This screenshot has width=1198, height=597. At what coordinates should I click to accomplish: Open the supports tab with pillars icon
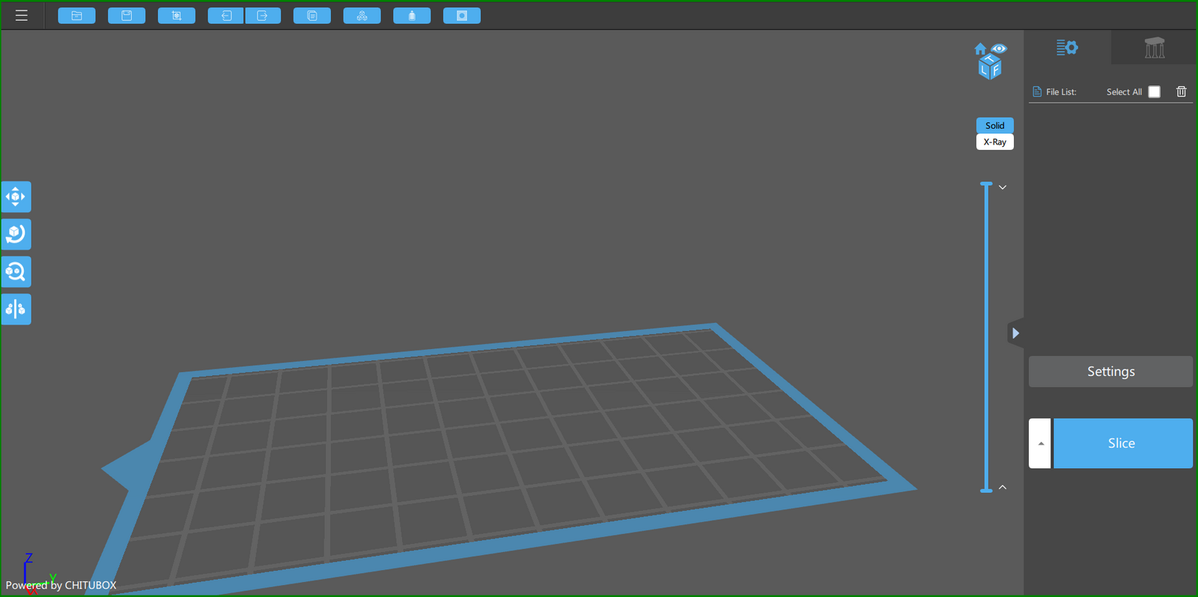pos(1154,49)
